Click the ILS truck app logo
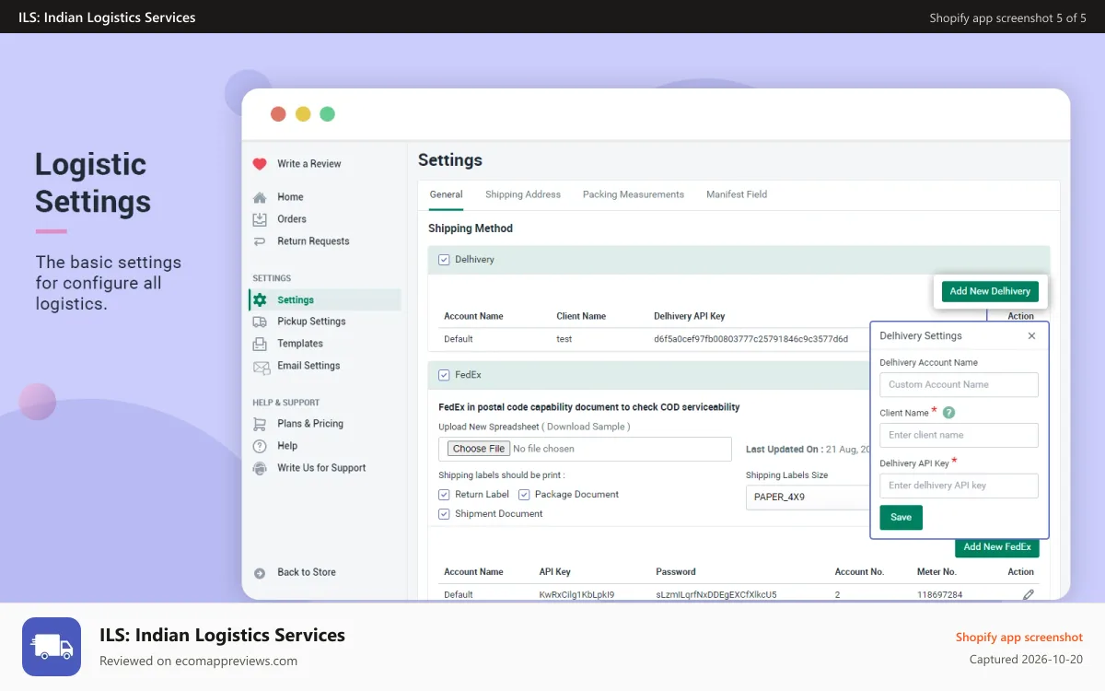1105x691 pixels. coord(52,647)
